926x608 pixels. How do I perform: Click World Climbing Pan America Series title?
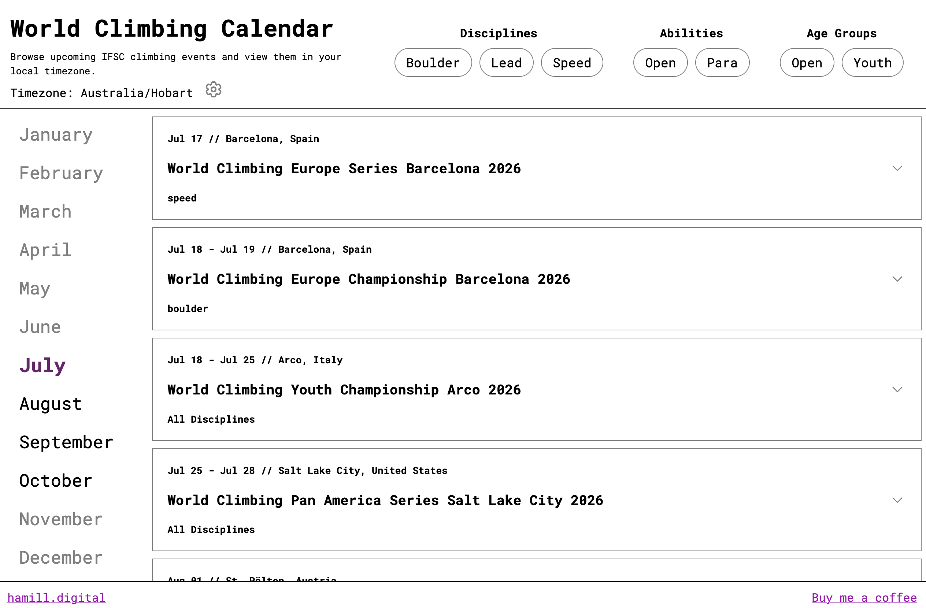385,500
